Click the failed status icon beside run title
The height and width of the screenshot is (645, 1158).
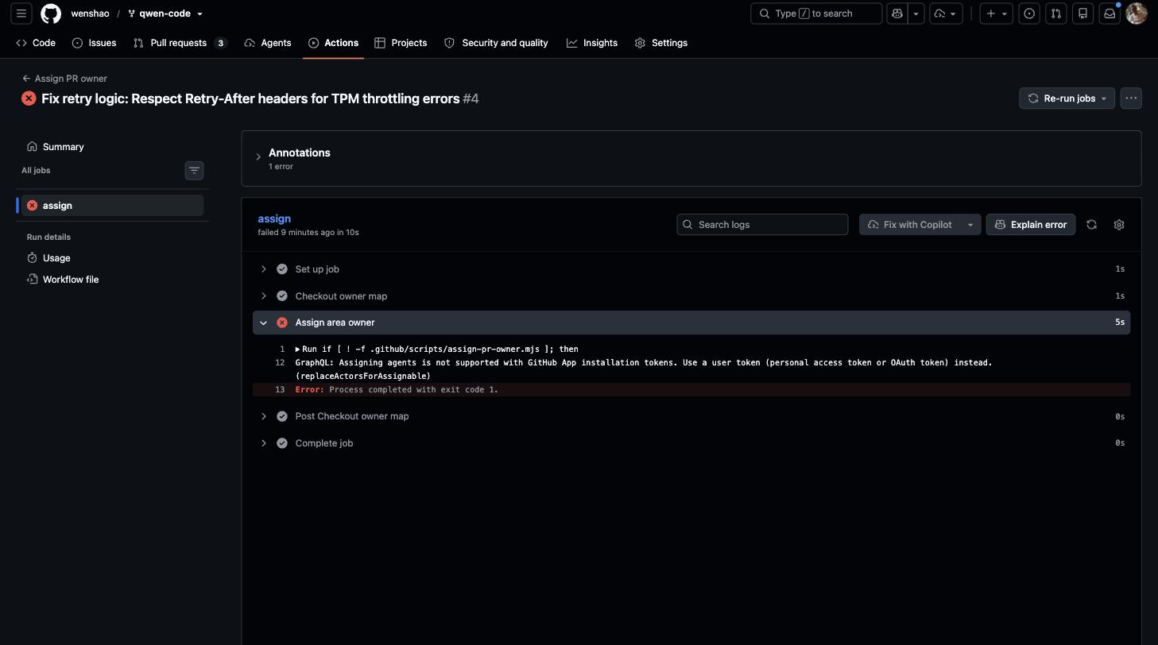click(x=29, y=98)
